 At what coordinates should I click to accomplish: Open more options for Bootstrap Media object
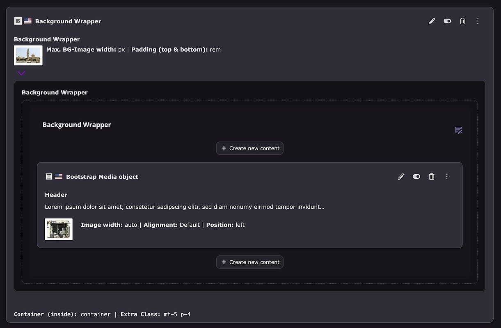click(447, 177)
